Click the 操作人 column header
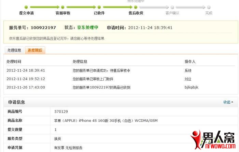This screenshot has height=152, width=239. click(x=190, y=62)
